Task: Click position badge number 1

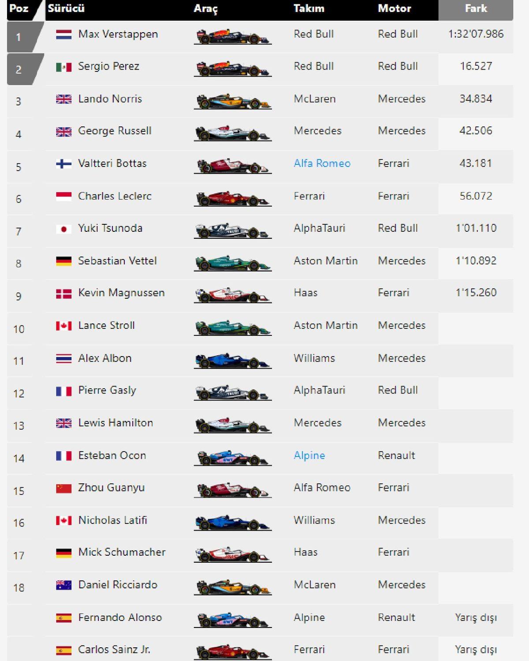Action: (19, 37)
